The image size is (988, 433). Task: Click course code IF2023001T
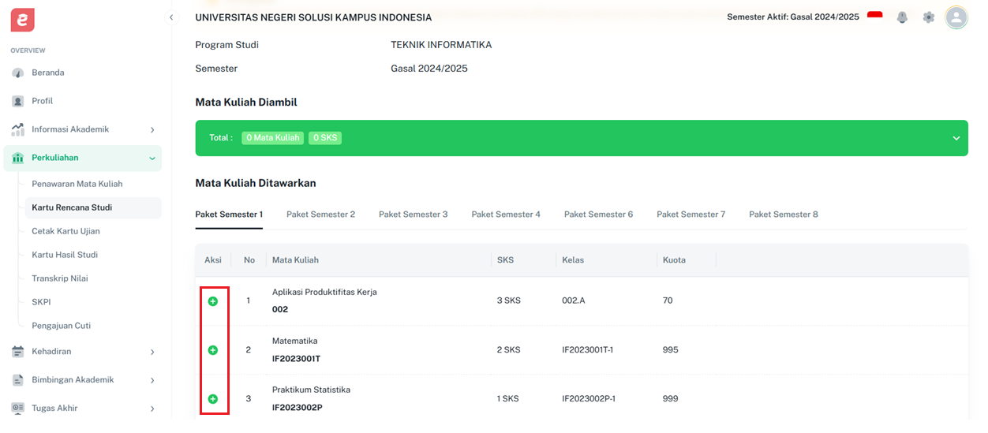296,359
